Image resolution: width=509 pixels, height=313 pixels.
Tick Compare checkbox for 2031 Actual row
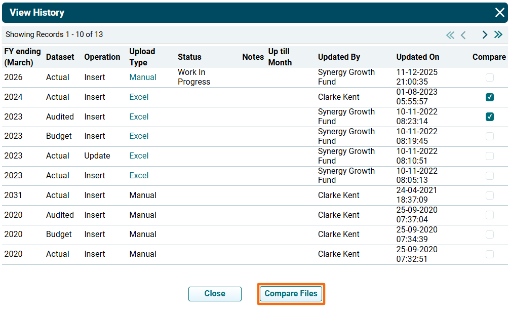pos(489,195)
